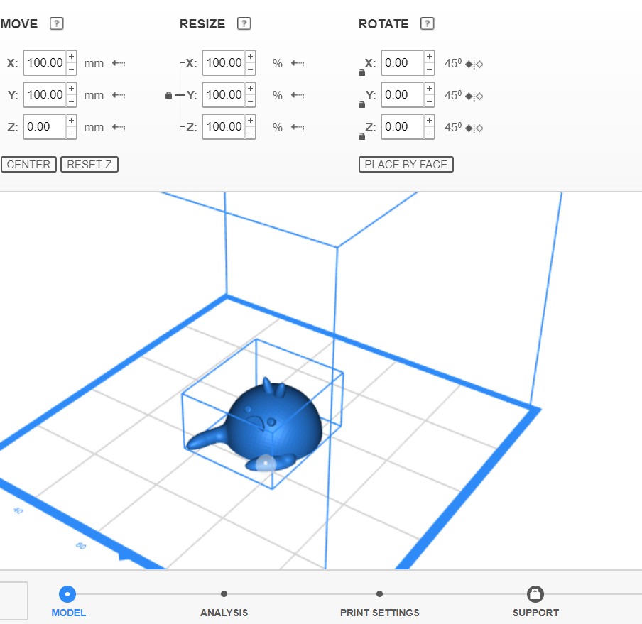
Task: Click the Move Z value field
Action: point(45,126)
